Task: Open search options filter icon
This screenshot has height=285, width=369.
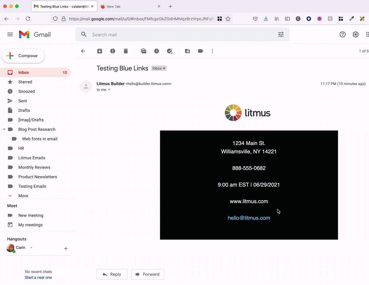Action: tap(281, 34)
